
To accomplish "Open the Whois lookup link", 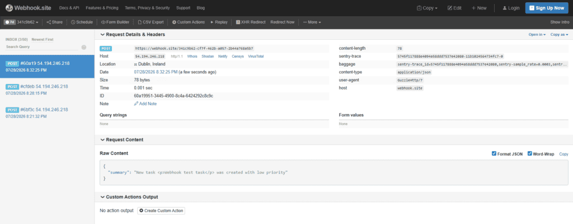I will click(x=192, y=57).
